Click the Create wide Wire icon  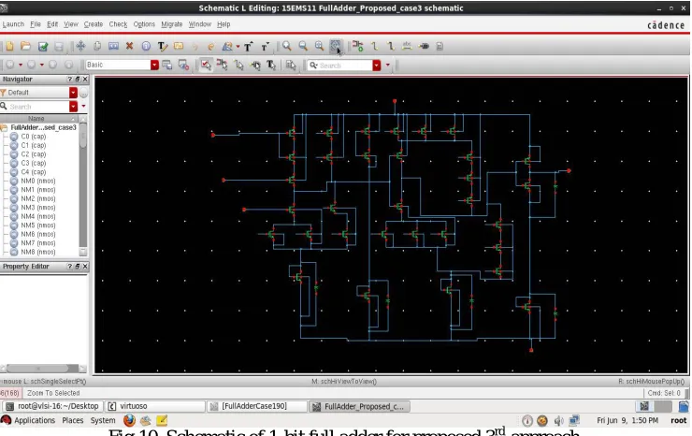[x=391, y=46]
